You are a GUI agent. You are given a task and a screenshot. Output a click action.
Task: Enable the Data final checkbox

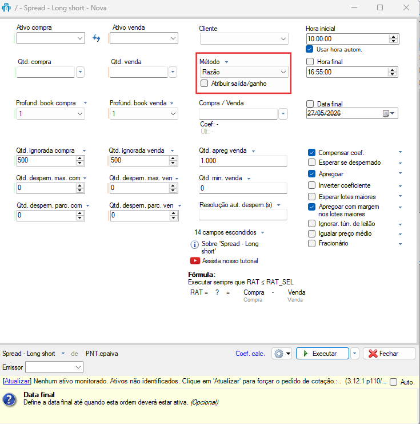coord(310,104)
